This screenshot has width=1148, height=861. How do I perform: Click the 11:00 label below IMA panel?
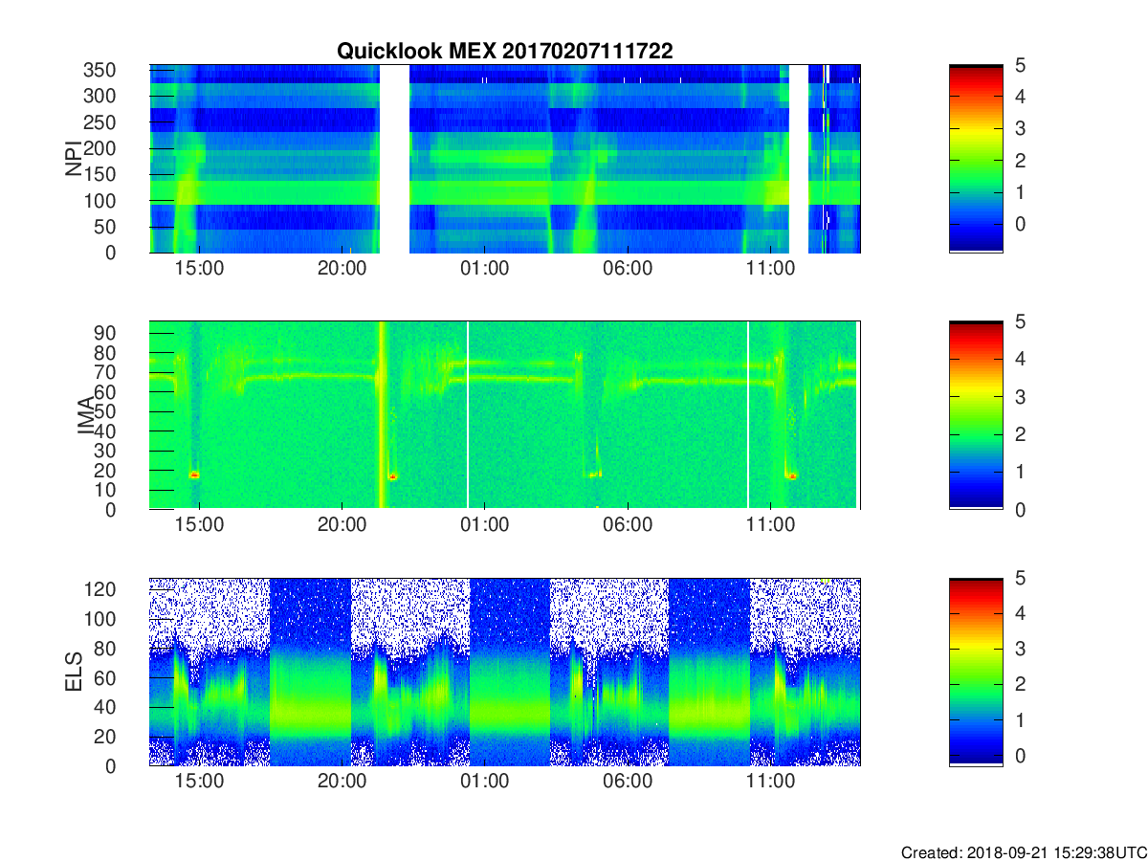point(770,525)
